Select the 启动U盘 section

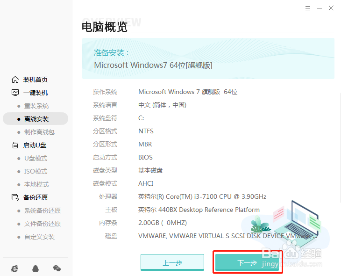pyautogui.click(x=35, y=145)
